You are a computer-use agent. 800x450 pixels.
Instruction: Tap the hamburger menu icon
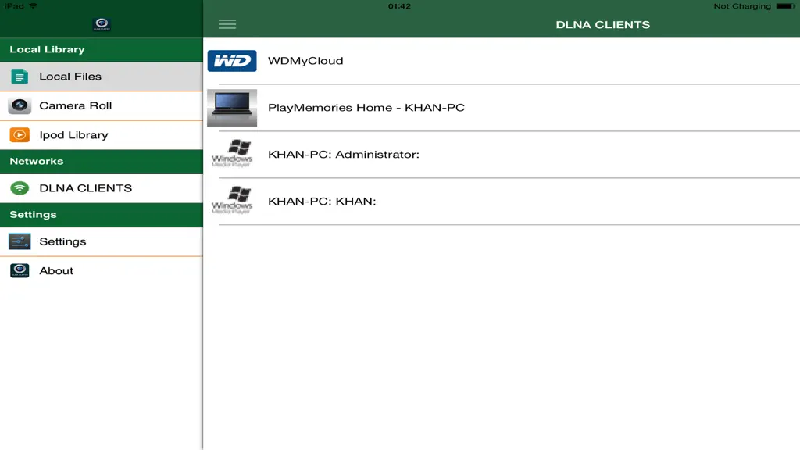tap(227, 24)
